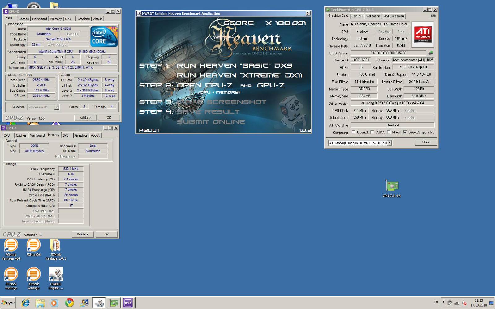Click the HWBOT Heaven taskbar button
This screenshot has height=309, width=495.
tap(99, 303)
